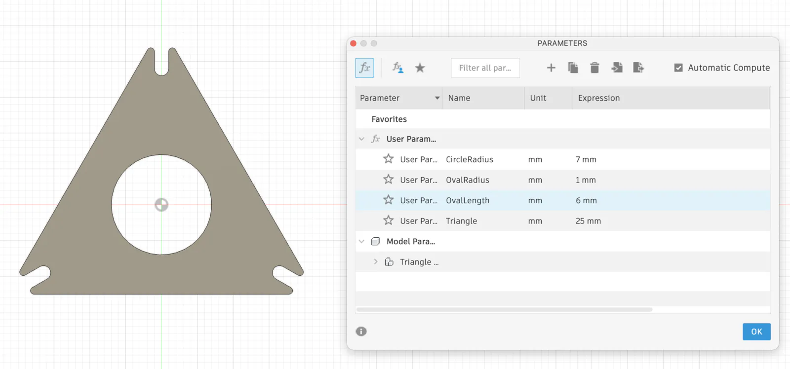
Task: Favorite the OvalLength parameter star
Action: (389, 200)
